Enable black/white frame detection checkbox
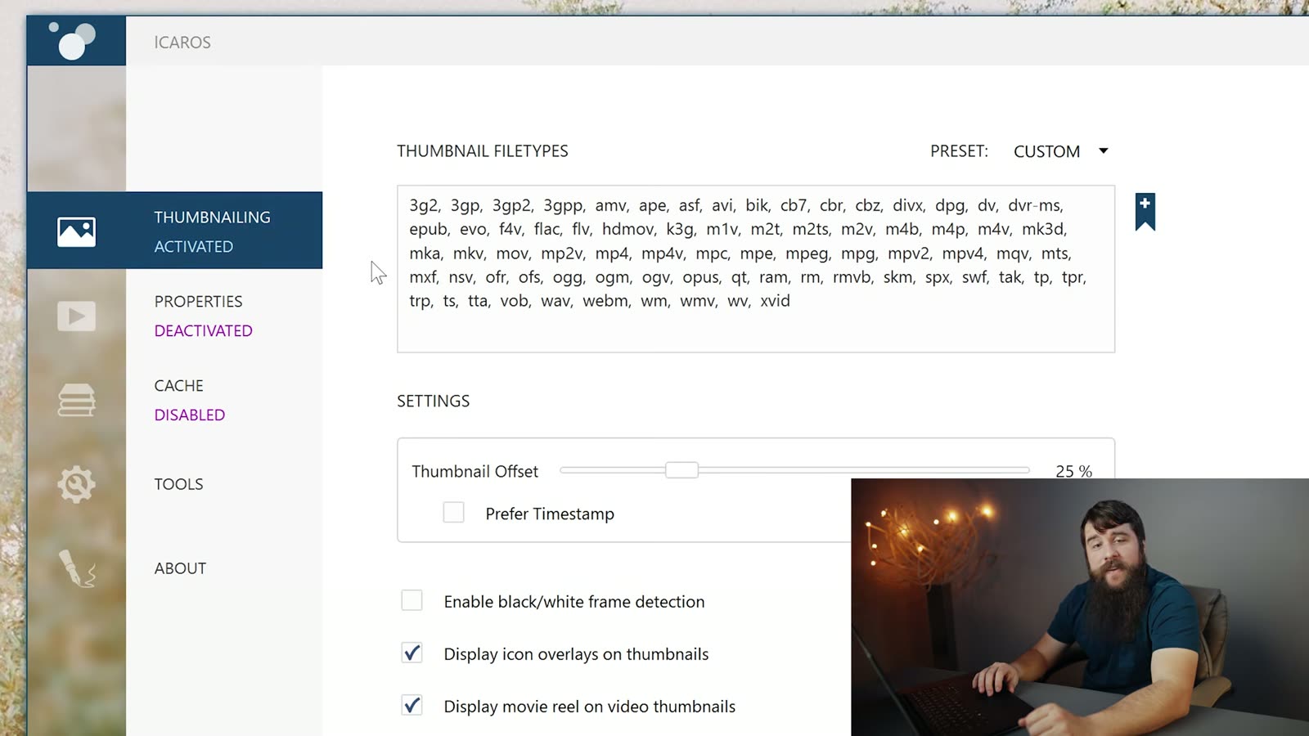Image resolution: width=1309 pixels, height=736 pixels. (x=412, y=601)
